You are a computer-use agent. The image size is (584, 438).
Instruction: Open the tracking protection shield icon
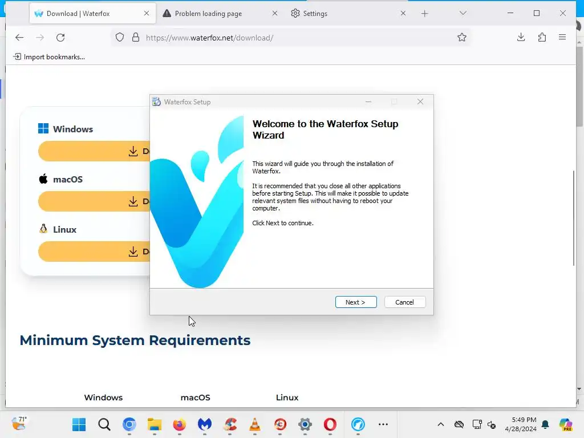pyautogui.click(x=120, y=37)
